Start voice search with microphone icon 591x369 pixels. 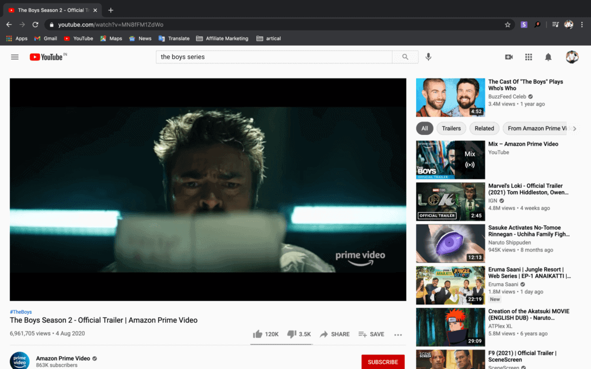pyautogui.click(x=429, y=57)
